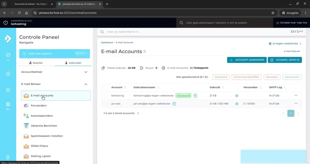Log in to webmail for jan.test account
Image resolution: width=310 pixels, height=164 pixels.
(174, 104)
